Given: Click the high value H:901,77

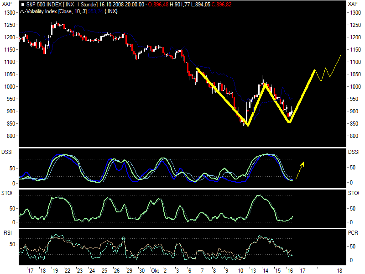Looking at the screenshot, I should [180, 5].
